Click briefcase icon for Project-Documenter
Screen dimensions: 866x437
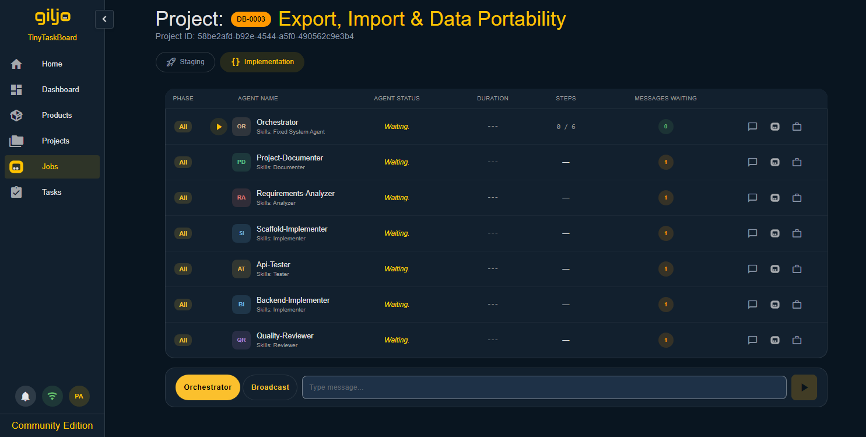797,162
